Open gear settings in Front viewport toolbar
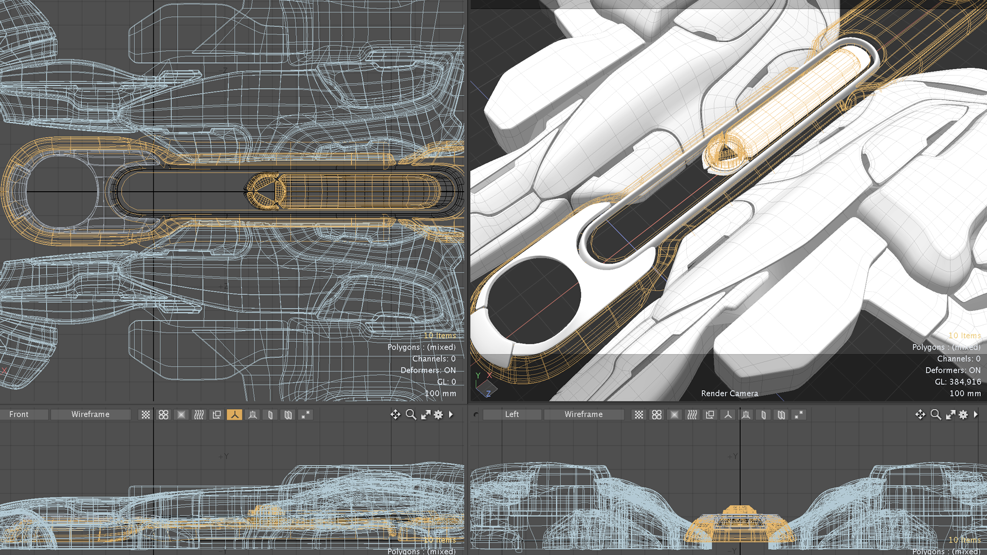This screenshot has height=555, width=987. pos(438,415)
